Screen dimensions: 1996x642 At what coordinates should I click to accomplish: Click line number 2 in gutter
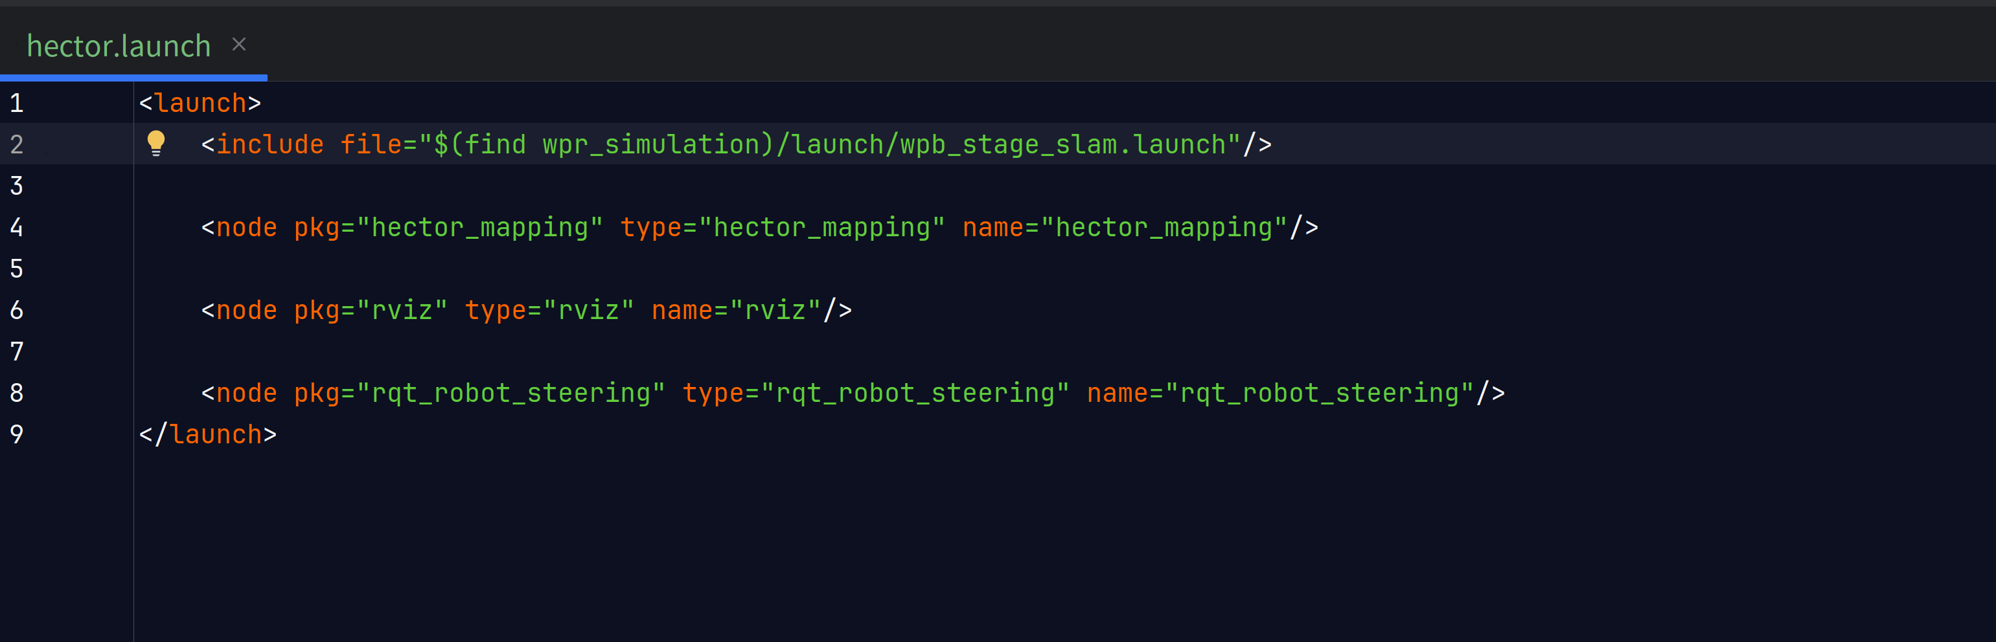16,145
